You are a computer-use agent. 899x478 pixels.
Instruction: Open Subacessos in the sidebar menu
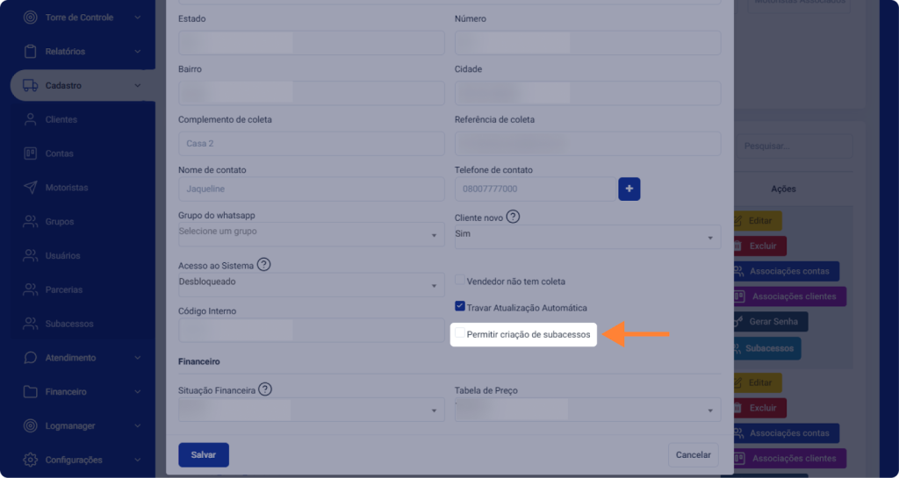tap(68, 324)
